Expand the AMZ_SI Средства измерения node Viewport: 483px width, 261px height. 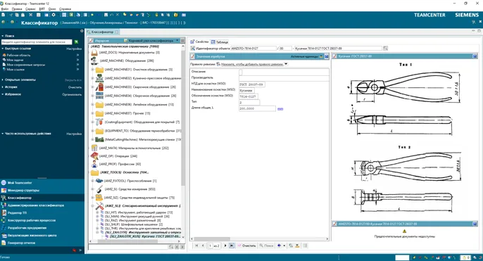(x=92, y=189)
